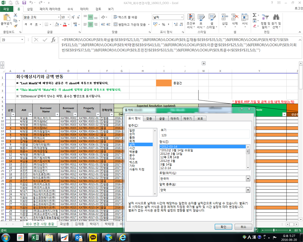Click the Find and Select binoculars icon
303x242 pixels.
276,17
